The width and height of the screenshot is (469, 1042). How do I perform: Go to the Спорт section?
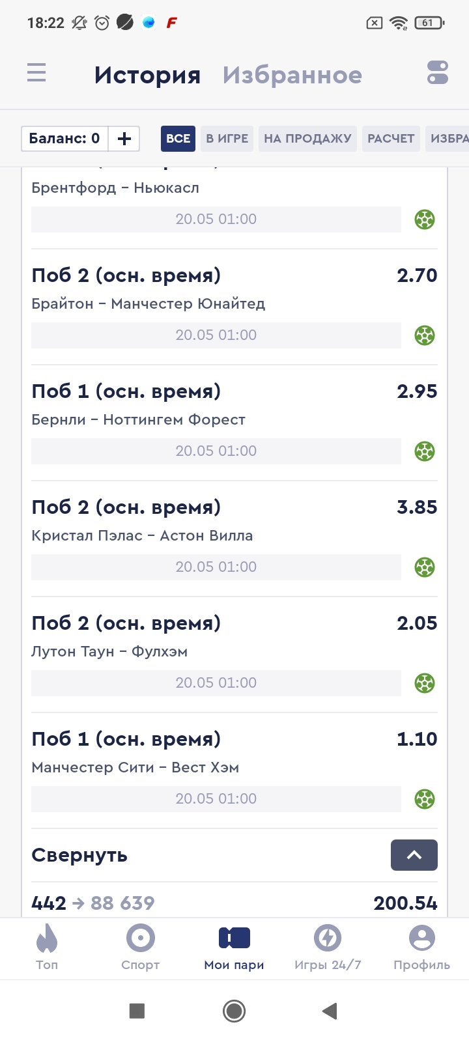(x=141, y=947)
